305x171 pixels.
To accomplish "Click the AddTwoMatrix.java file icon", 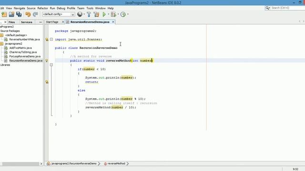I will point(6,48).
